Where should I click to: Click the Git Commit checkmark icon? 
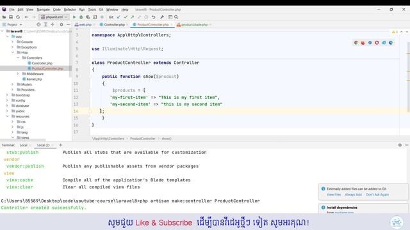click(x=126, y=17)
